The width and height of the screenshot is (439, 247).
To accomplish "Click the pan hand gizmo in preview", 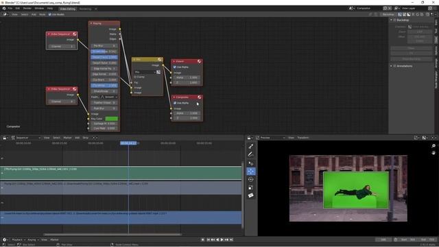I will [434, 153].
